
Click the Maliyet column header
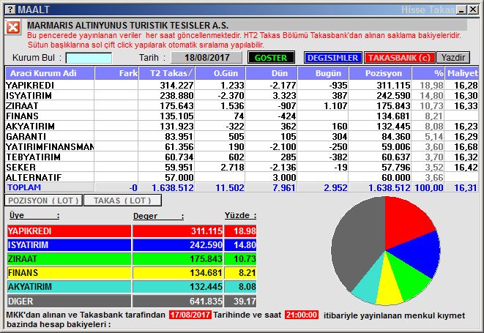tap(462, 73)
